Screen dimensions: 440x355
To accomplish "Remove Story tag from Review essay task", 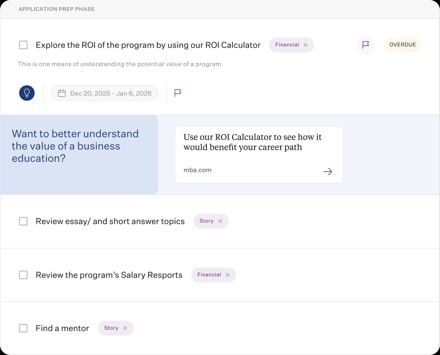I will coord(221,221).
